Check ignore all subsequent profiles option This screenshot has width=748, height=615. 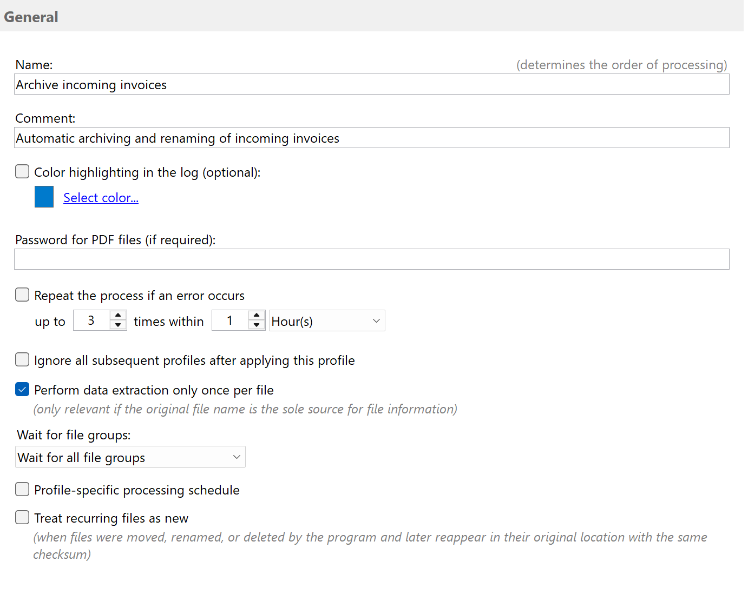22,359
